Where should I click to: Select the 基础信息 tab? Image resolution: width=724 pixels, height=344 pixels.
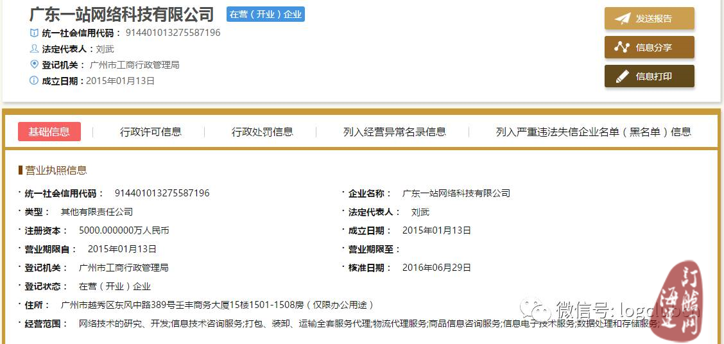pos(49,132)
